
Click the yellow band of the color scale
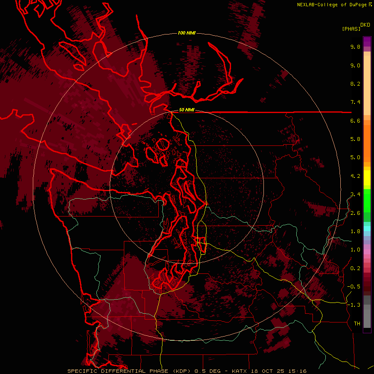click(x=367, y=178)
